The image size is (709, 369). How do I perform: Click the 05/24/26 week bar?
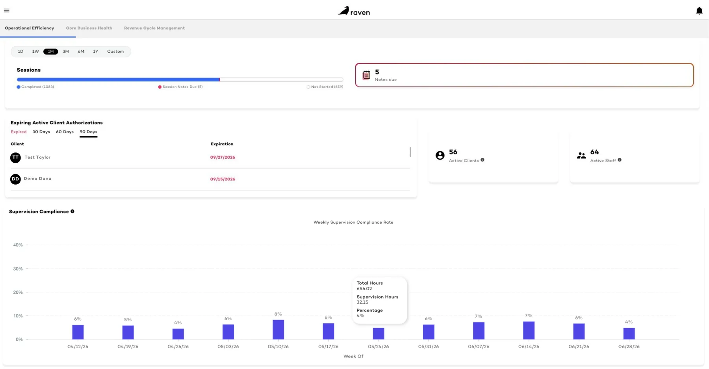click(x=379, y=334)
